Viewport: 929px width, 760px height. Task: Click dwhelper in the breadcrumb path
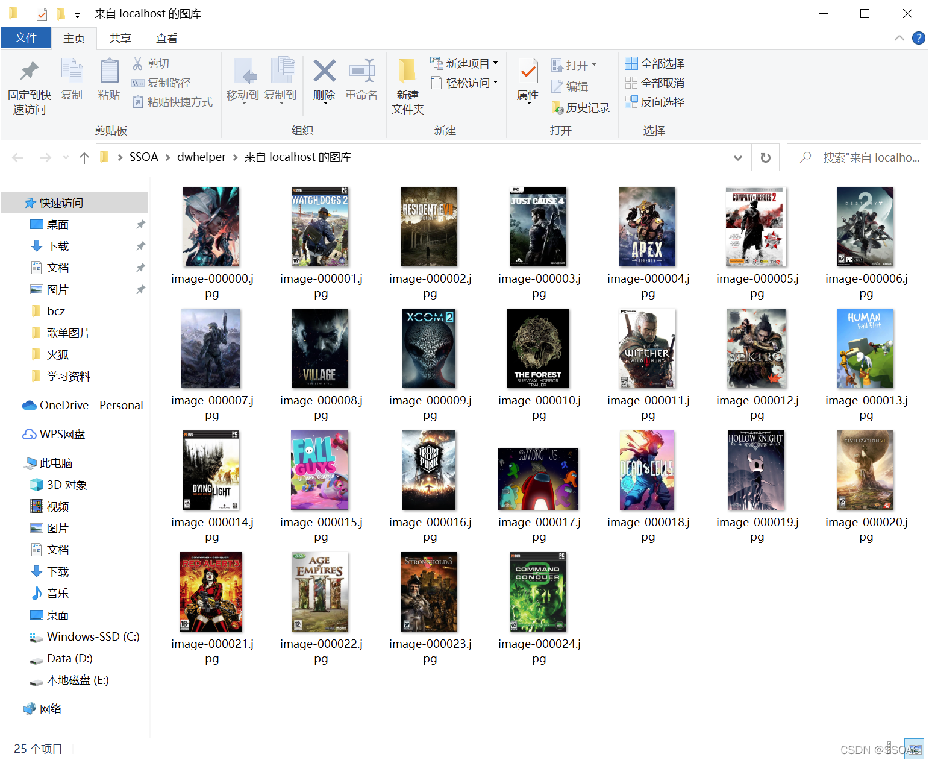click(201, 157)
